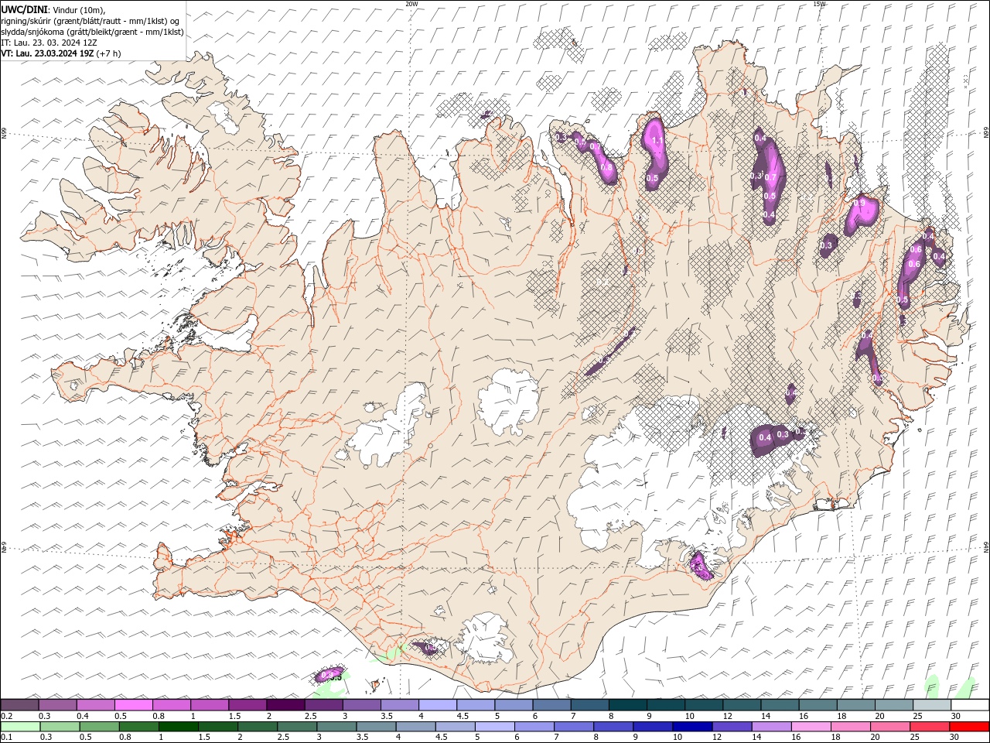Select the pale green rain-scale swatch labeled 0.1

coord(20,727)
